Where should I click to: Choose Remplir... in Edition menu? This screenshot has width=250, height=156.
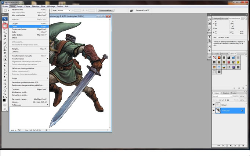click(x=29, y=49)
